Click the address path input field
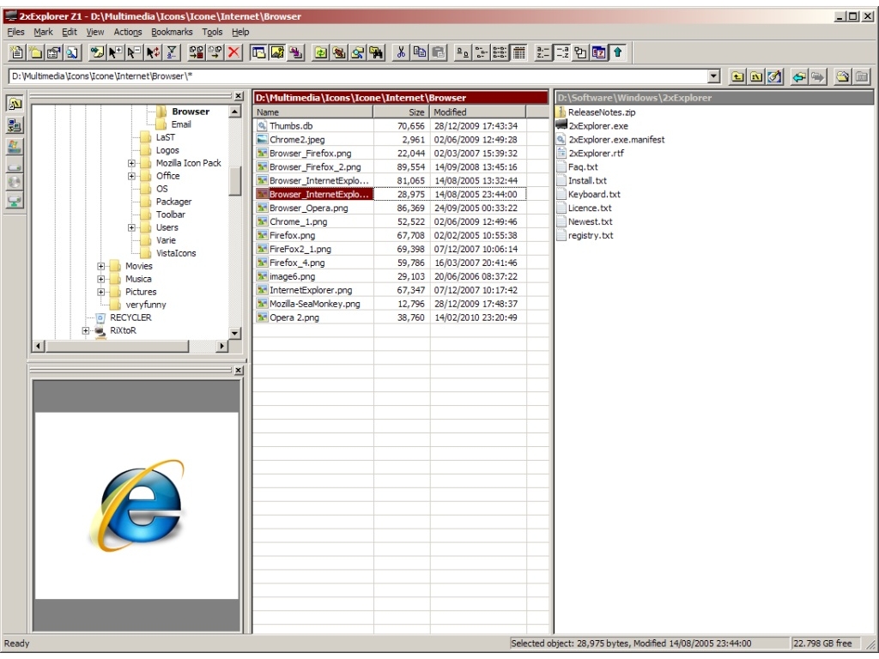This screenshot has height=659, width=879. point(358,76)
